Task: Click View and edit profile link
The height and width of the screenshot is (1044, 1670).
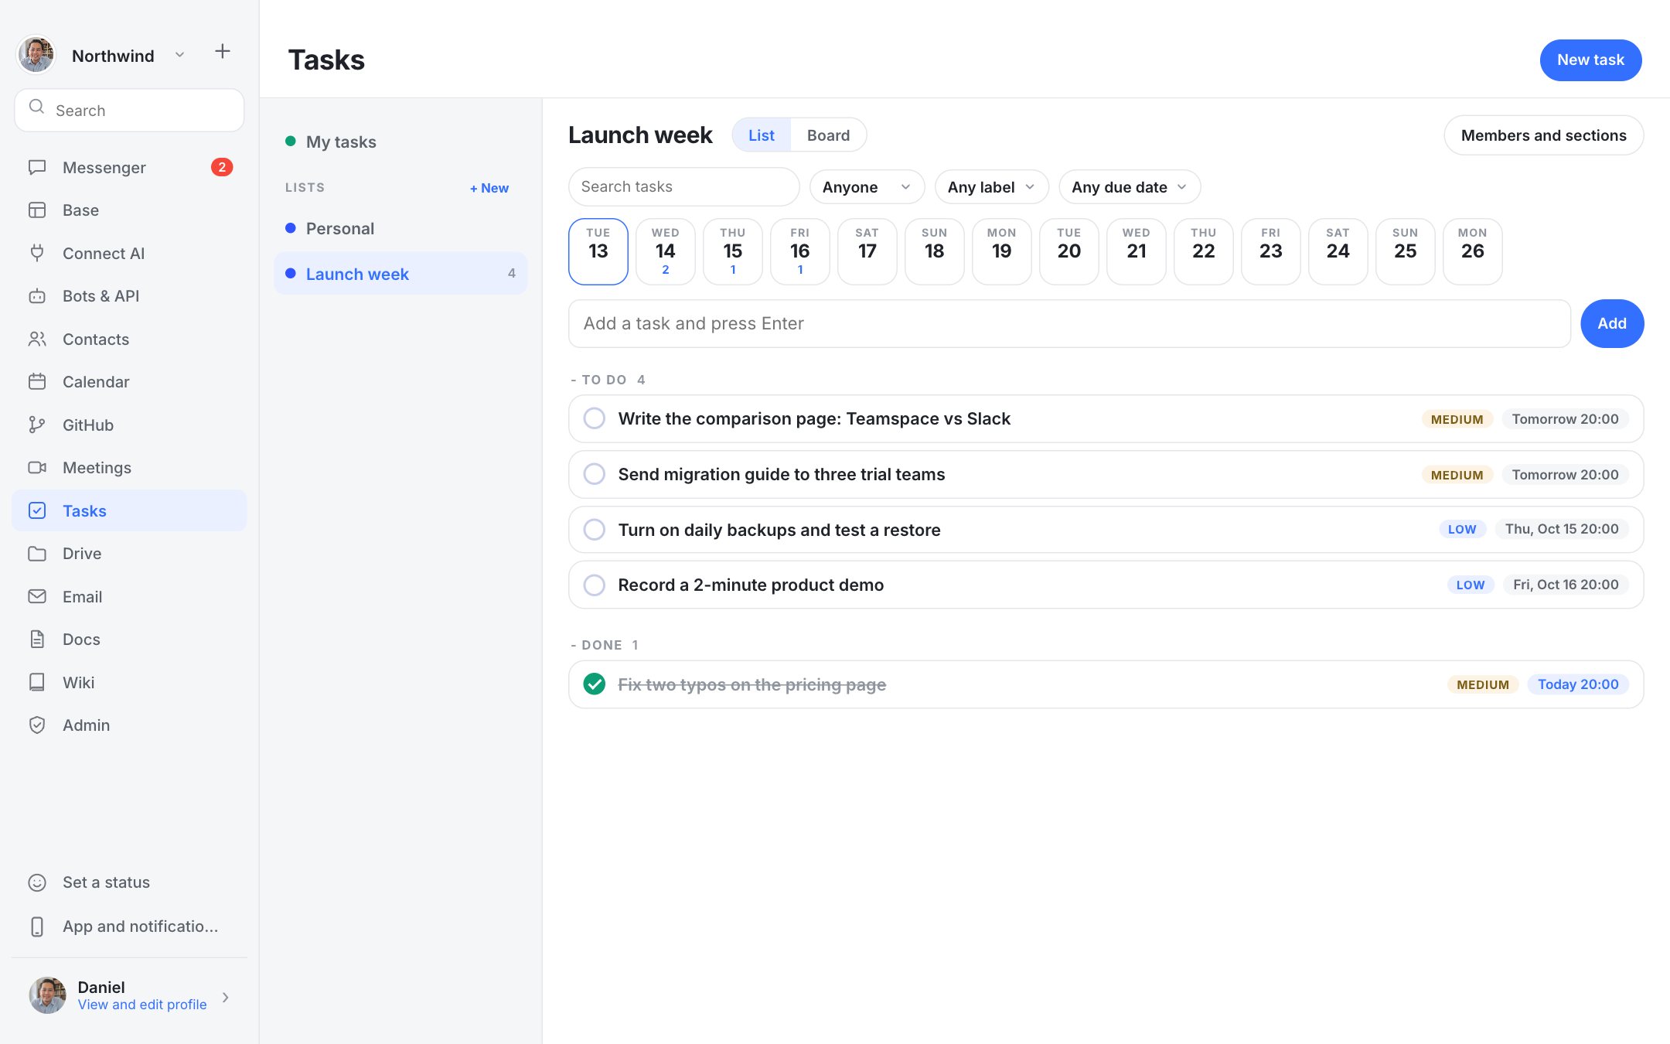Action: (x=142, y=1005)
